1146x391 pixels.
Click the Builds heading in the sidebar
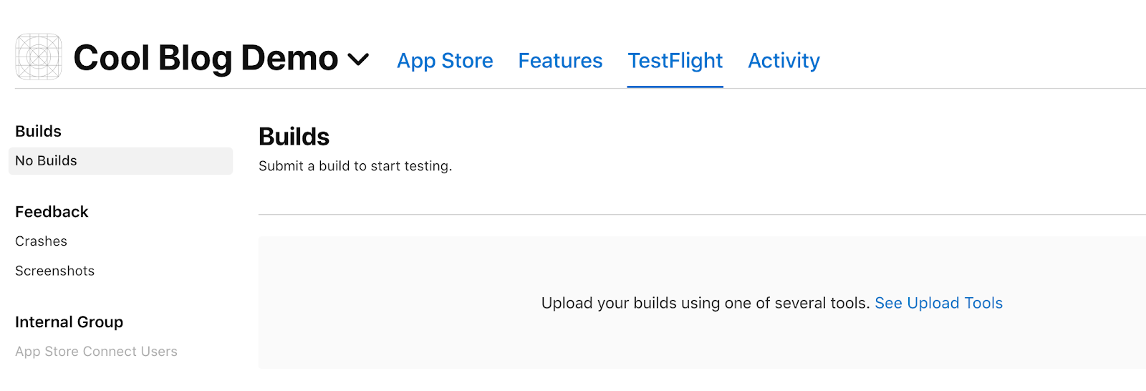click(39, 131)
